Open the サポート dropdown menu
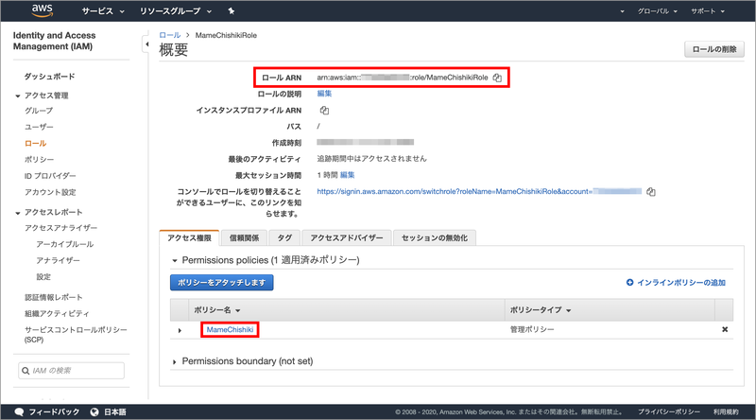The image size is (756, 420). coord(708,11)
